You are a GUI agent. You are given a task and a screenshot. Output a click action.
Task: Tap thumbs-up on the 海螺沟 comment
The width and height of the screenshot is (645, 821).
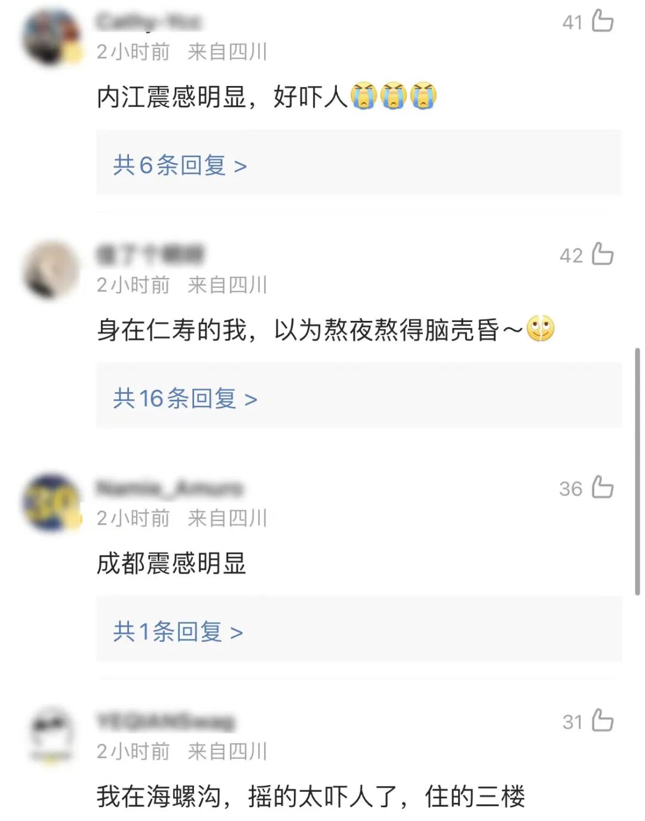click(x=603, y=720)
